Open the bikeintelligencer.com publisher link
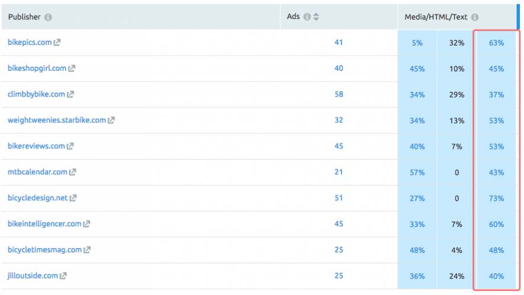The image size is (524, 295). pos(44,224)
